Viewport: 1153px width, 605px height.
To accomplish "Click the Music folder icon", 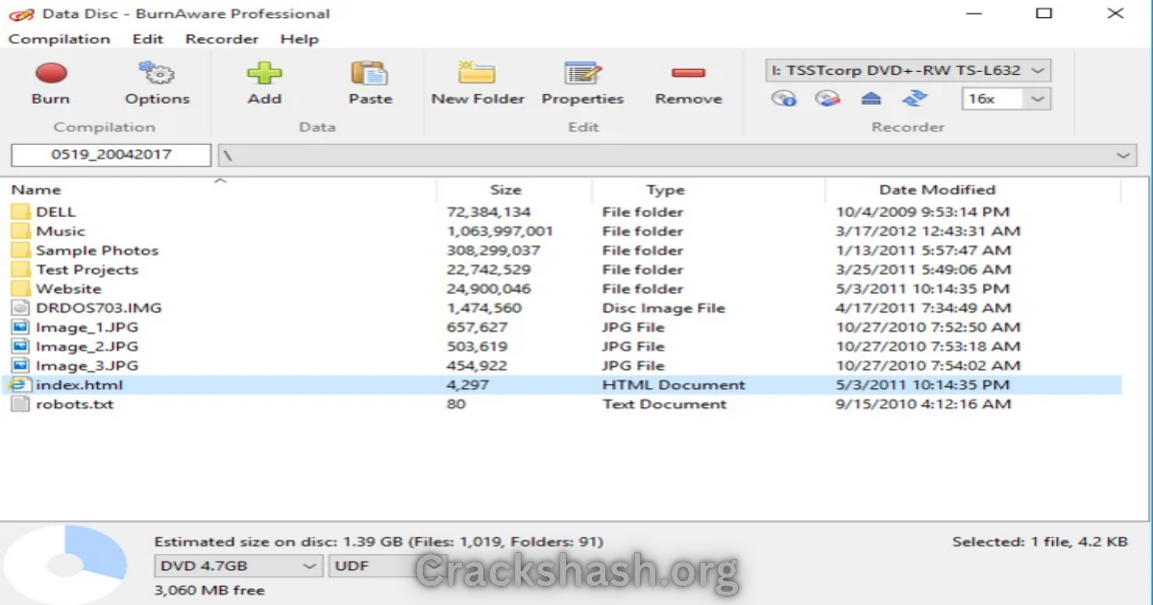I will coord(21,231).
